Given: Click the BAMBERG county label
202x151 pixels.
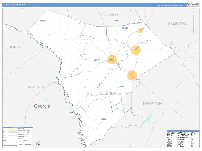Looking at the screenshot, I should coord(177,24).
